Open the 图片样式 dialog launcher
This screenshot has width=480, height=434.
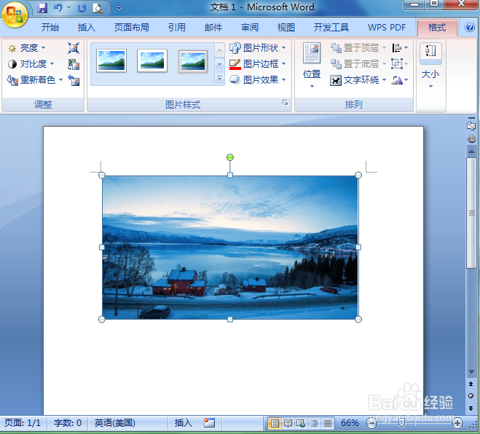[x=286, y=103]
